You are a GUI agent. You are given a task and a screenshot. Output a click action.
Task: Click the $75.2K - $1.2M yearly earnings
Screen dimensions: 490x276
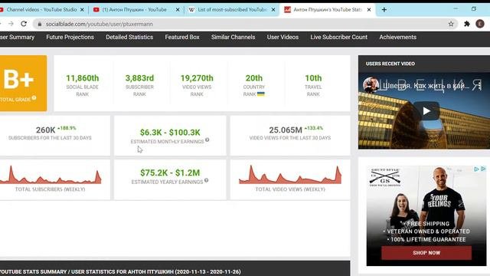(170, 172)
